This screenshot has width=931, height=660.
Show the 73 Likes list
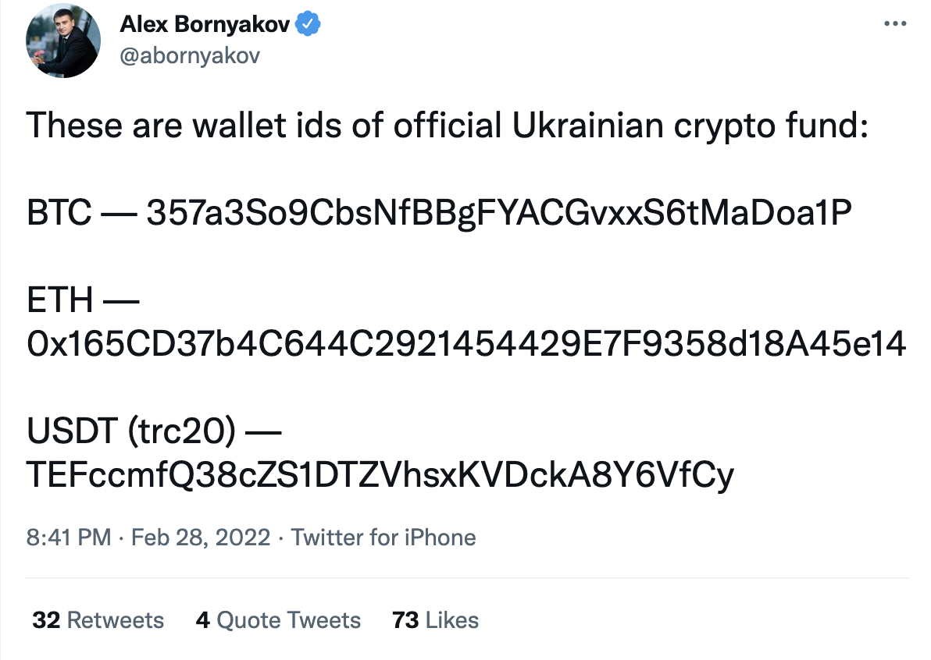pos(435,620)
